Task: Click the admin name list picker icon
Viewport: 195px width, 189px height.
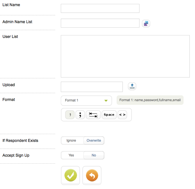Action: pyautogui.click(x=146, y=23)
